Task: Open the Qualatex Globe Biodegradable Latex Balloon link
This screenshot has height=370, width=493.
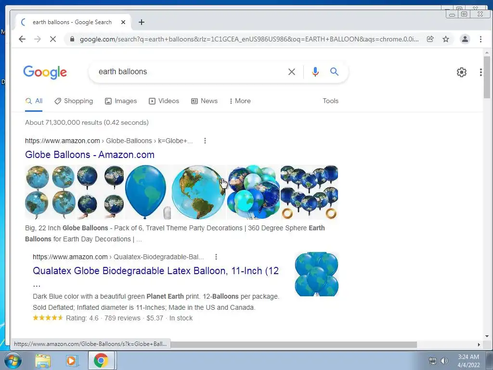Action: pyautogui.click(x=156, y=271)
